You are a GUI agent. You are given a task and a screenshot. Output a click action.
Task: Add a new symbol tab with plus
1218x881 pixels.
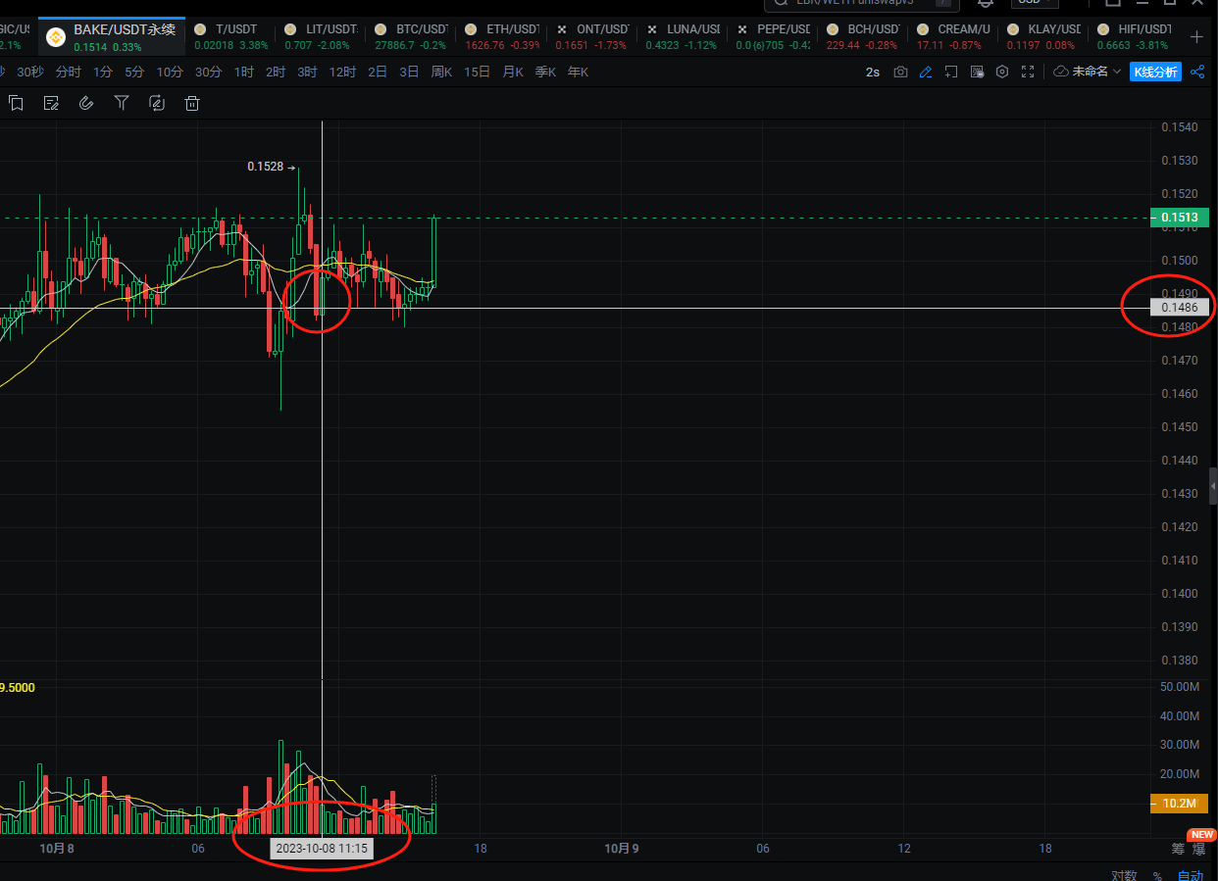click(x=1197, y=37)
